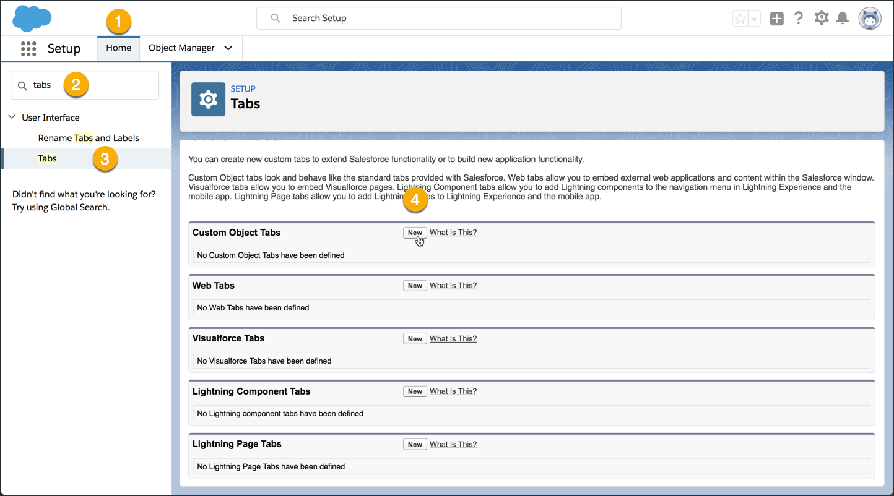This screenshot has width=894, height=496.
Task: Click the Tabs setup gear page icon
Action: coord(208,99)
